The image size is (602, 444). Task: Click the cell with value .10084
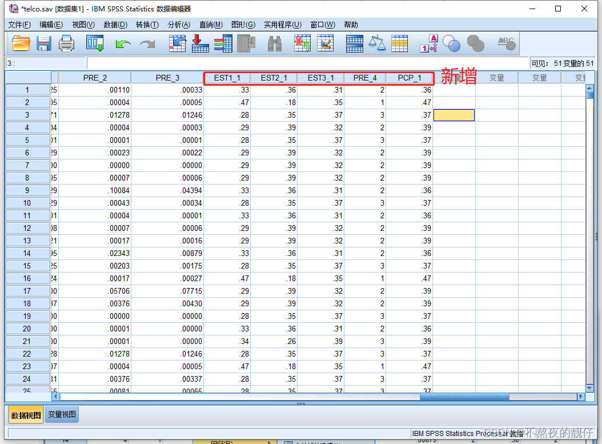coord(95,190)
